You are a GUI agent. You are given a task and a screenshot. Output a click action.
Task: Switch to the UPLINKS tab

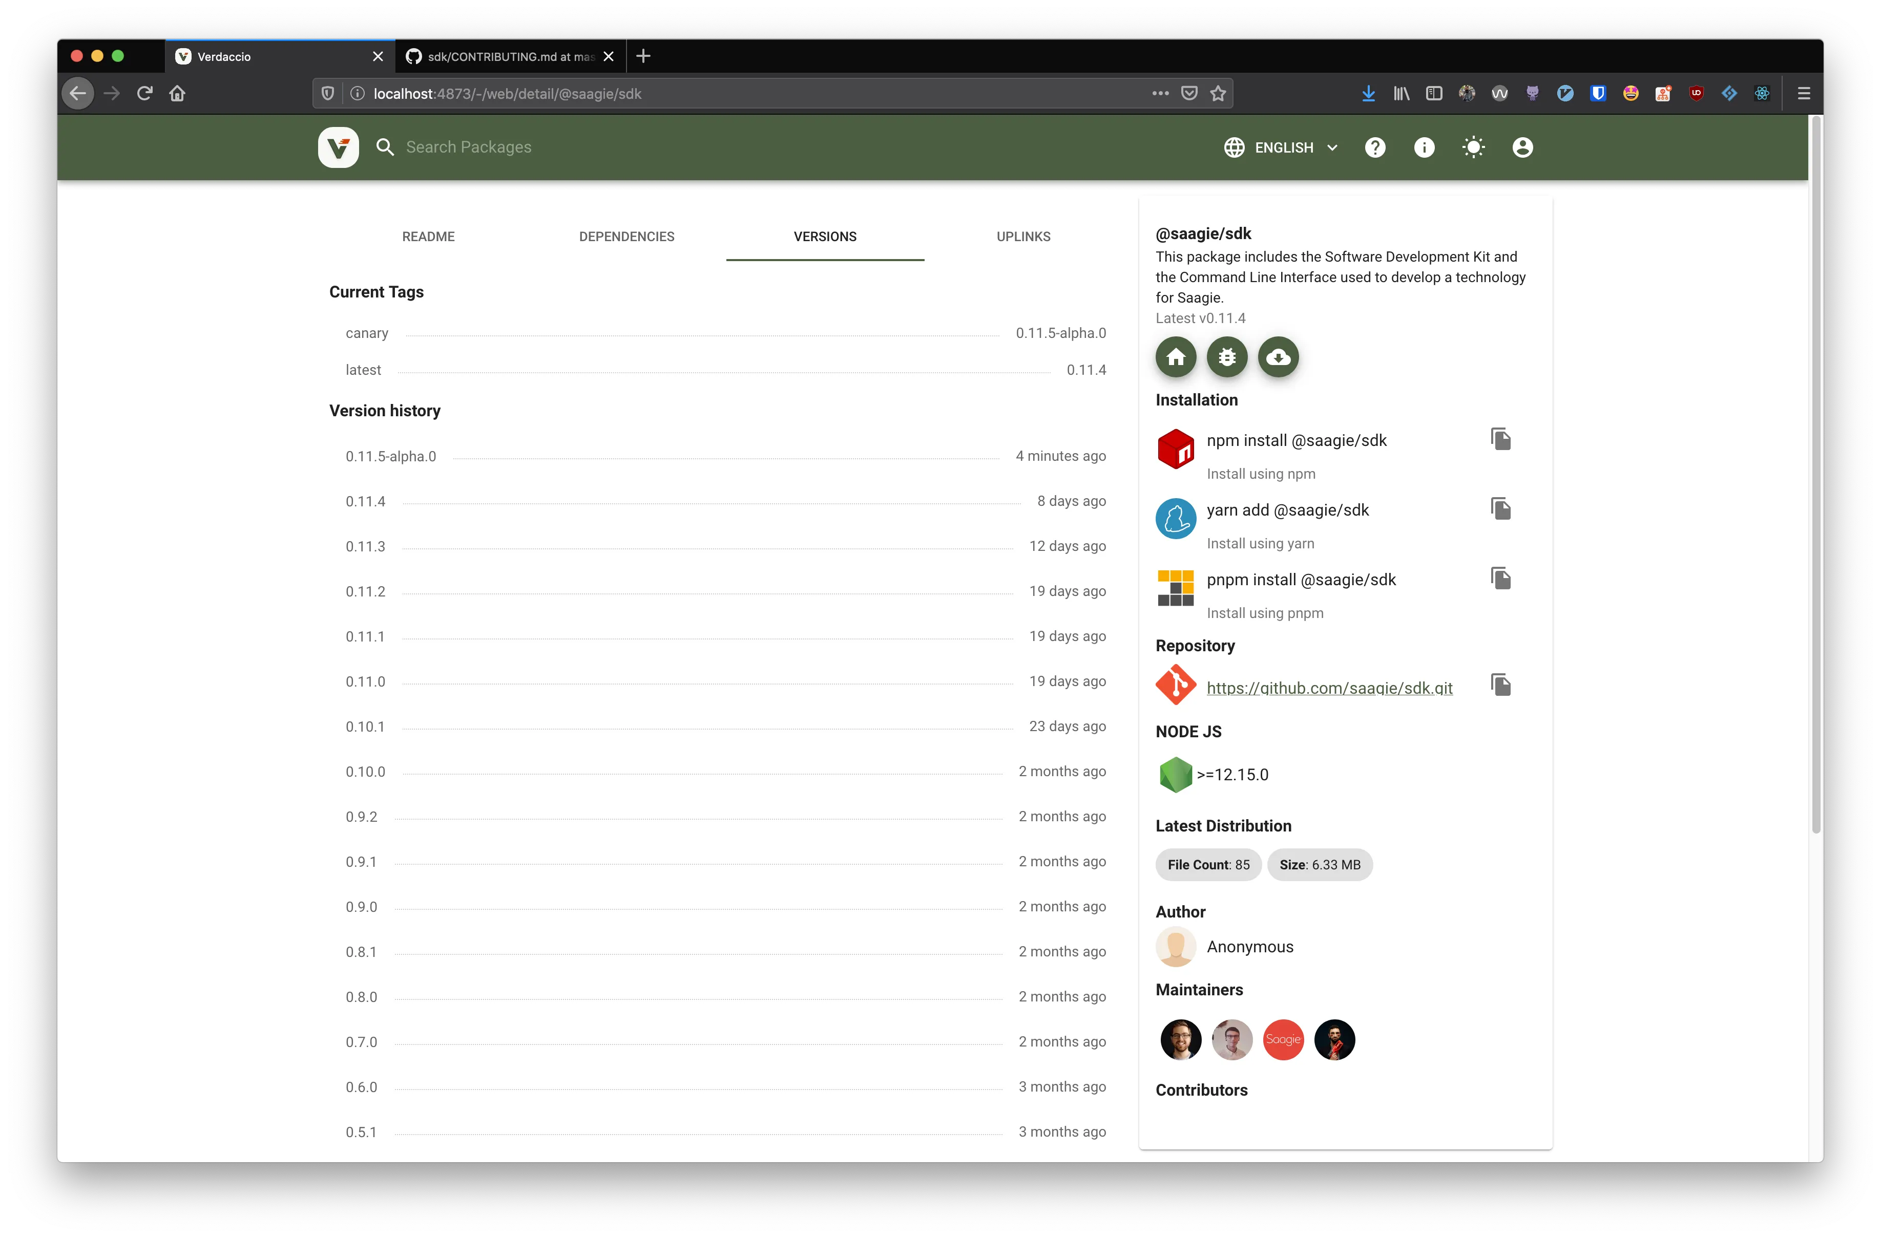tap(1023, 236)
